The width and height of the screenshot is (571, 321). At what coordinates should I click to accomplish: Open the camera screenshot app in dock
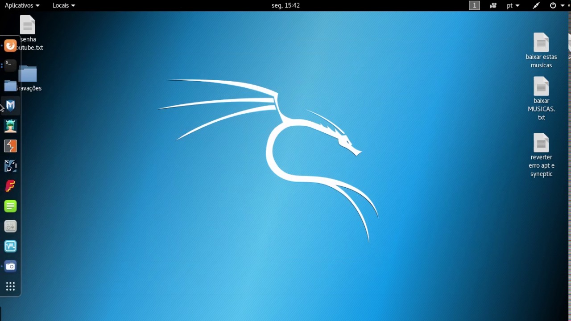pyautogui.click(x=10, y=266)
